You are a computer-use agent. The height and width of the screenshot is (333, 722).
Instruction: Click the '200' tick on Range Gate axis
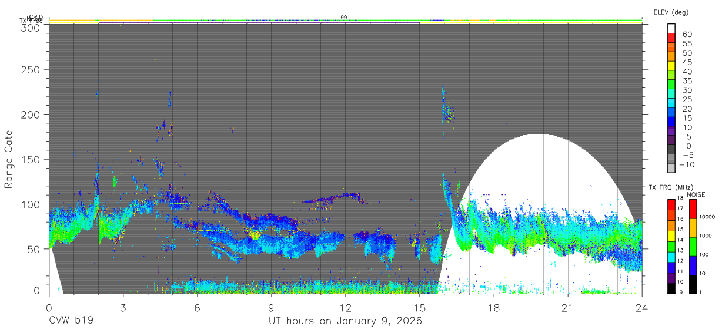(31, 114)
